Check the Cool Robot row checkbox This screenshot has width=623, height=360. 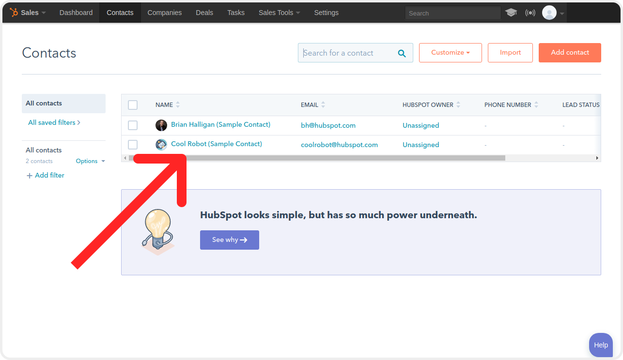pyautogui.click(x=133, y=145)
